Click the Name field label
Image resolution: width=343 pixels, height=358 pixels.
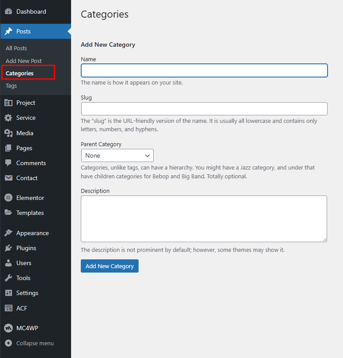(x=88, y=59)
